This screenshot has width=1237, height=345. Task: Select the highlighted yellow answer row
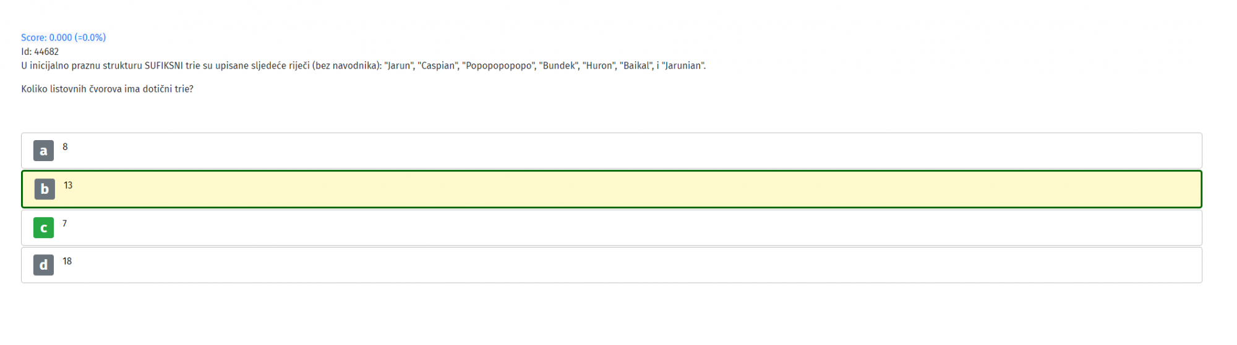click(x=612, y=189)
